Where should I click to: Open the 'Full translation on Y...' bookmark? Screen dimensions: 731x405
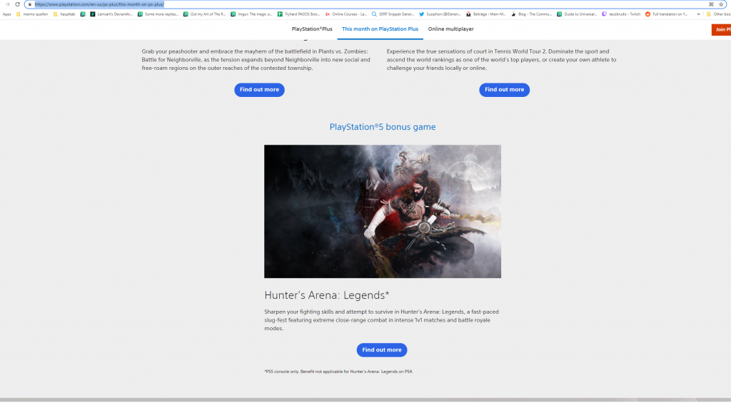click(667, 14)
